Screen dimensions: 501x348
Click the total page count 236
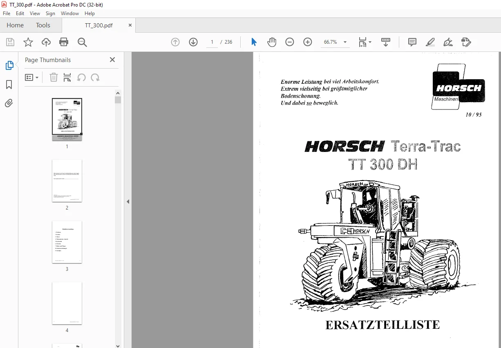click(x=228, y=42)
